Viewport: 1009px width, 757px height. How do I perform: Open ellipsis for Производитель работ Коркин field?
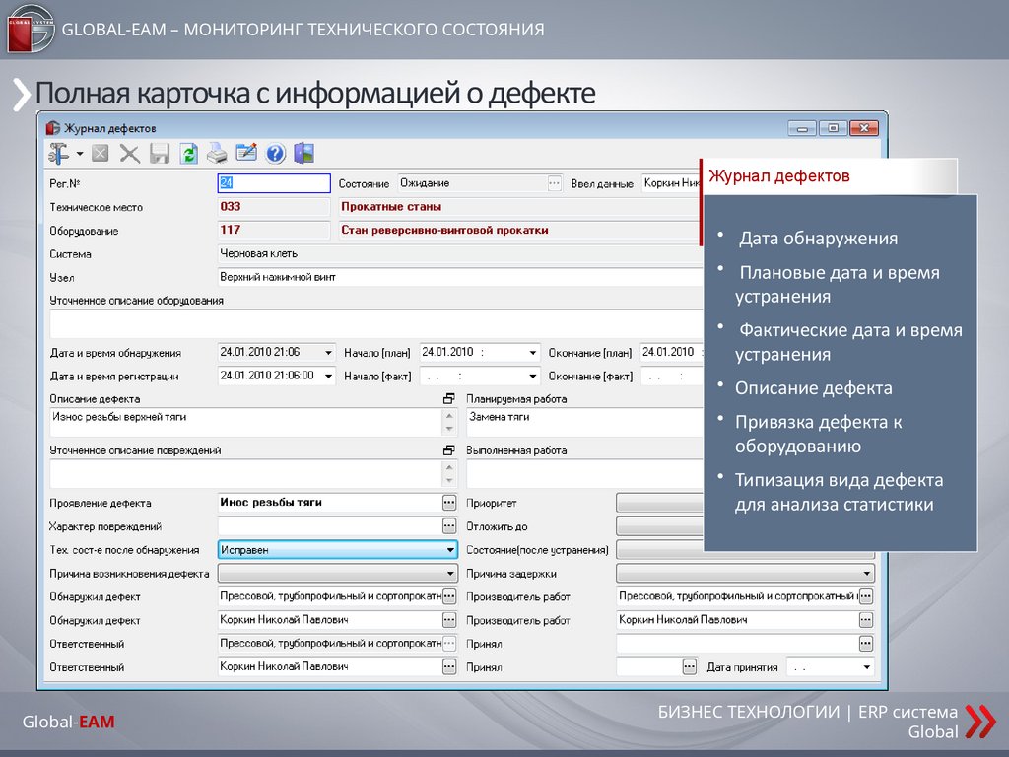(866, 620)
